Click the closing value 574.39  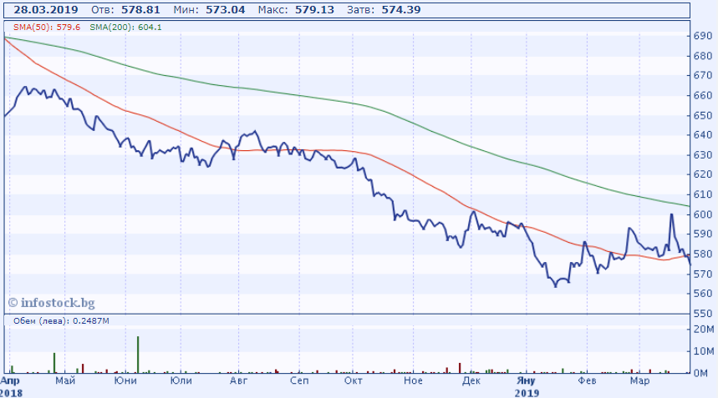click(x=401, y=10)
